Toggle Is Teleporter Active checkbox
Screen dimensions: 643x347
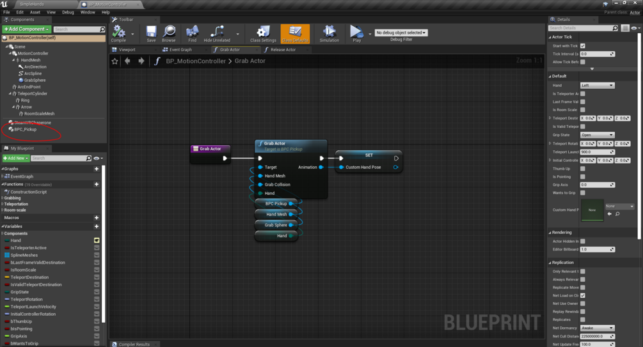click(583, 94)
